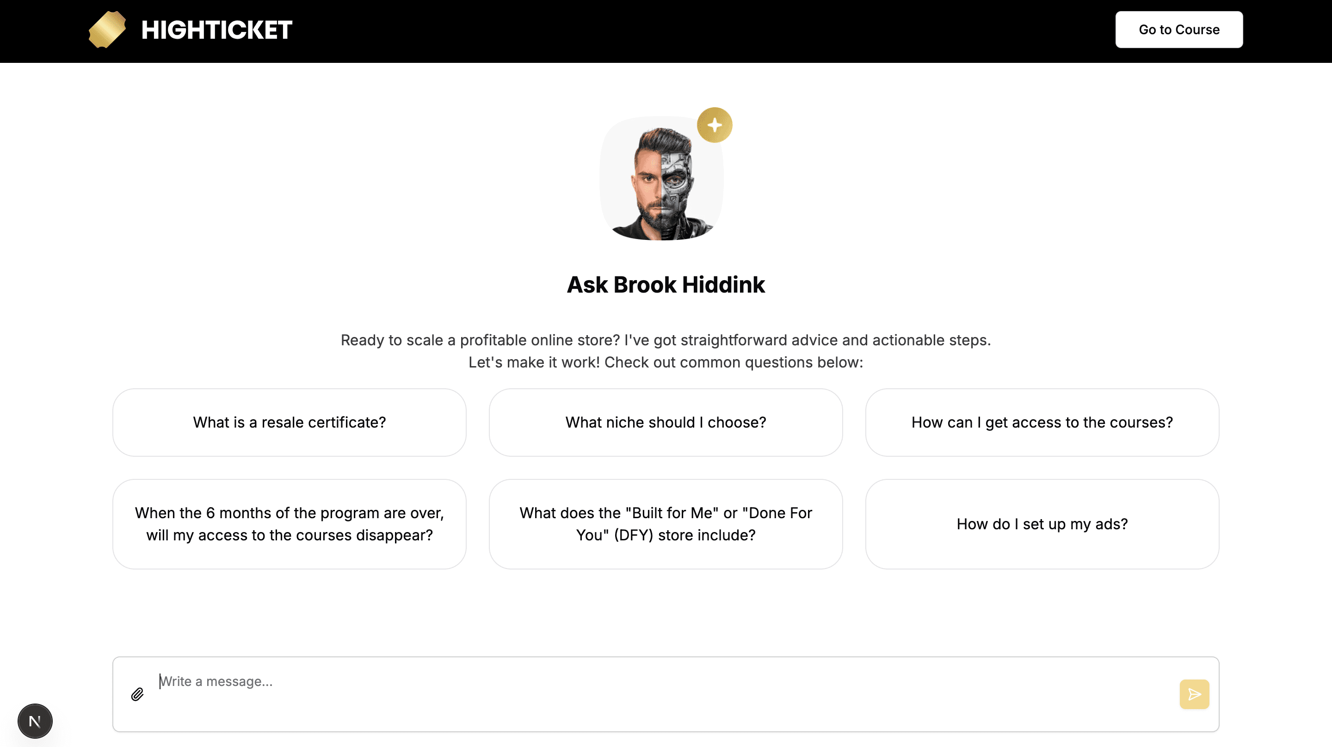1332x747 pixels.
Task: Click the robotic half of avatar face
Action: pyautogui.click(x=677, y=181)
